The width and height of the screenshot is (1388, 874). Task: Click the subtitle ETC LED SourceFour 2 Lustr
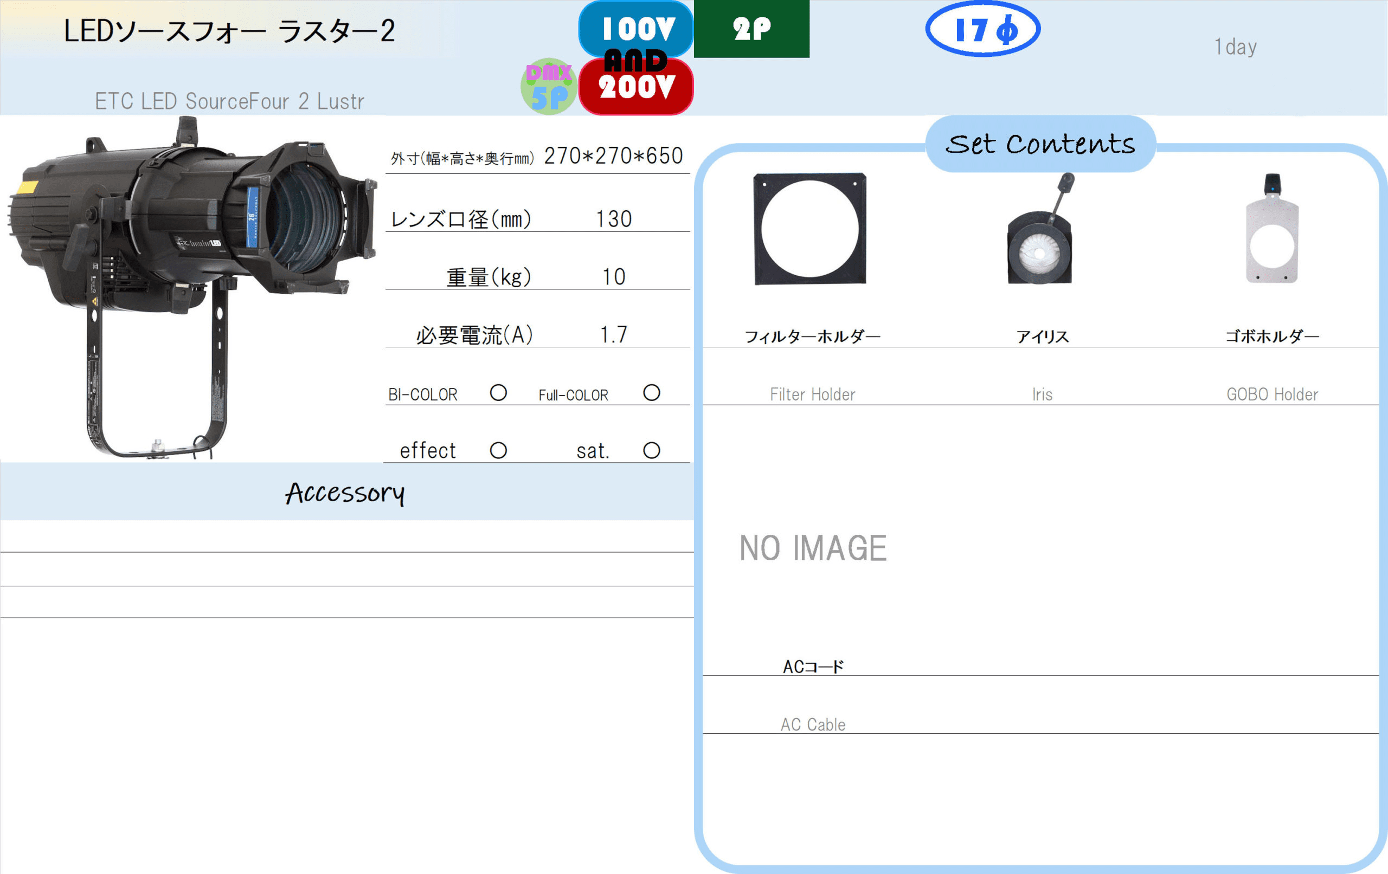[x=229, y=101]
